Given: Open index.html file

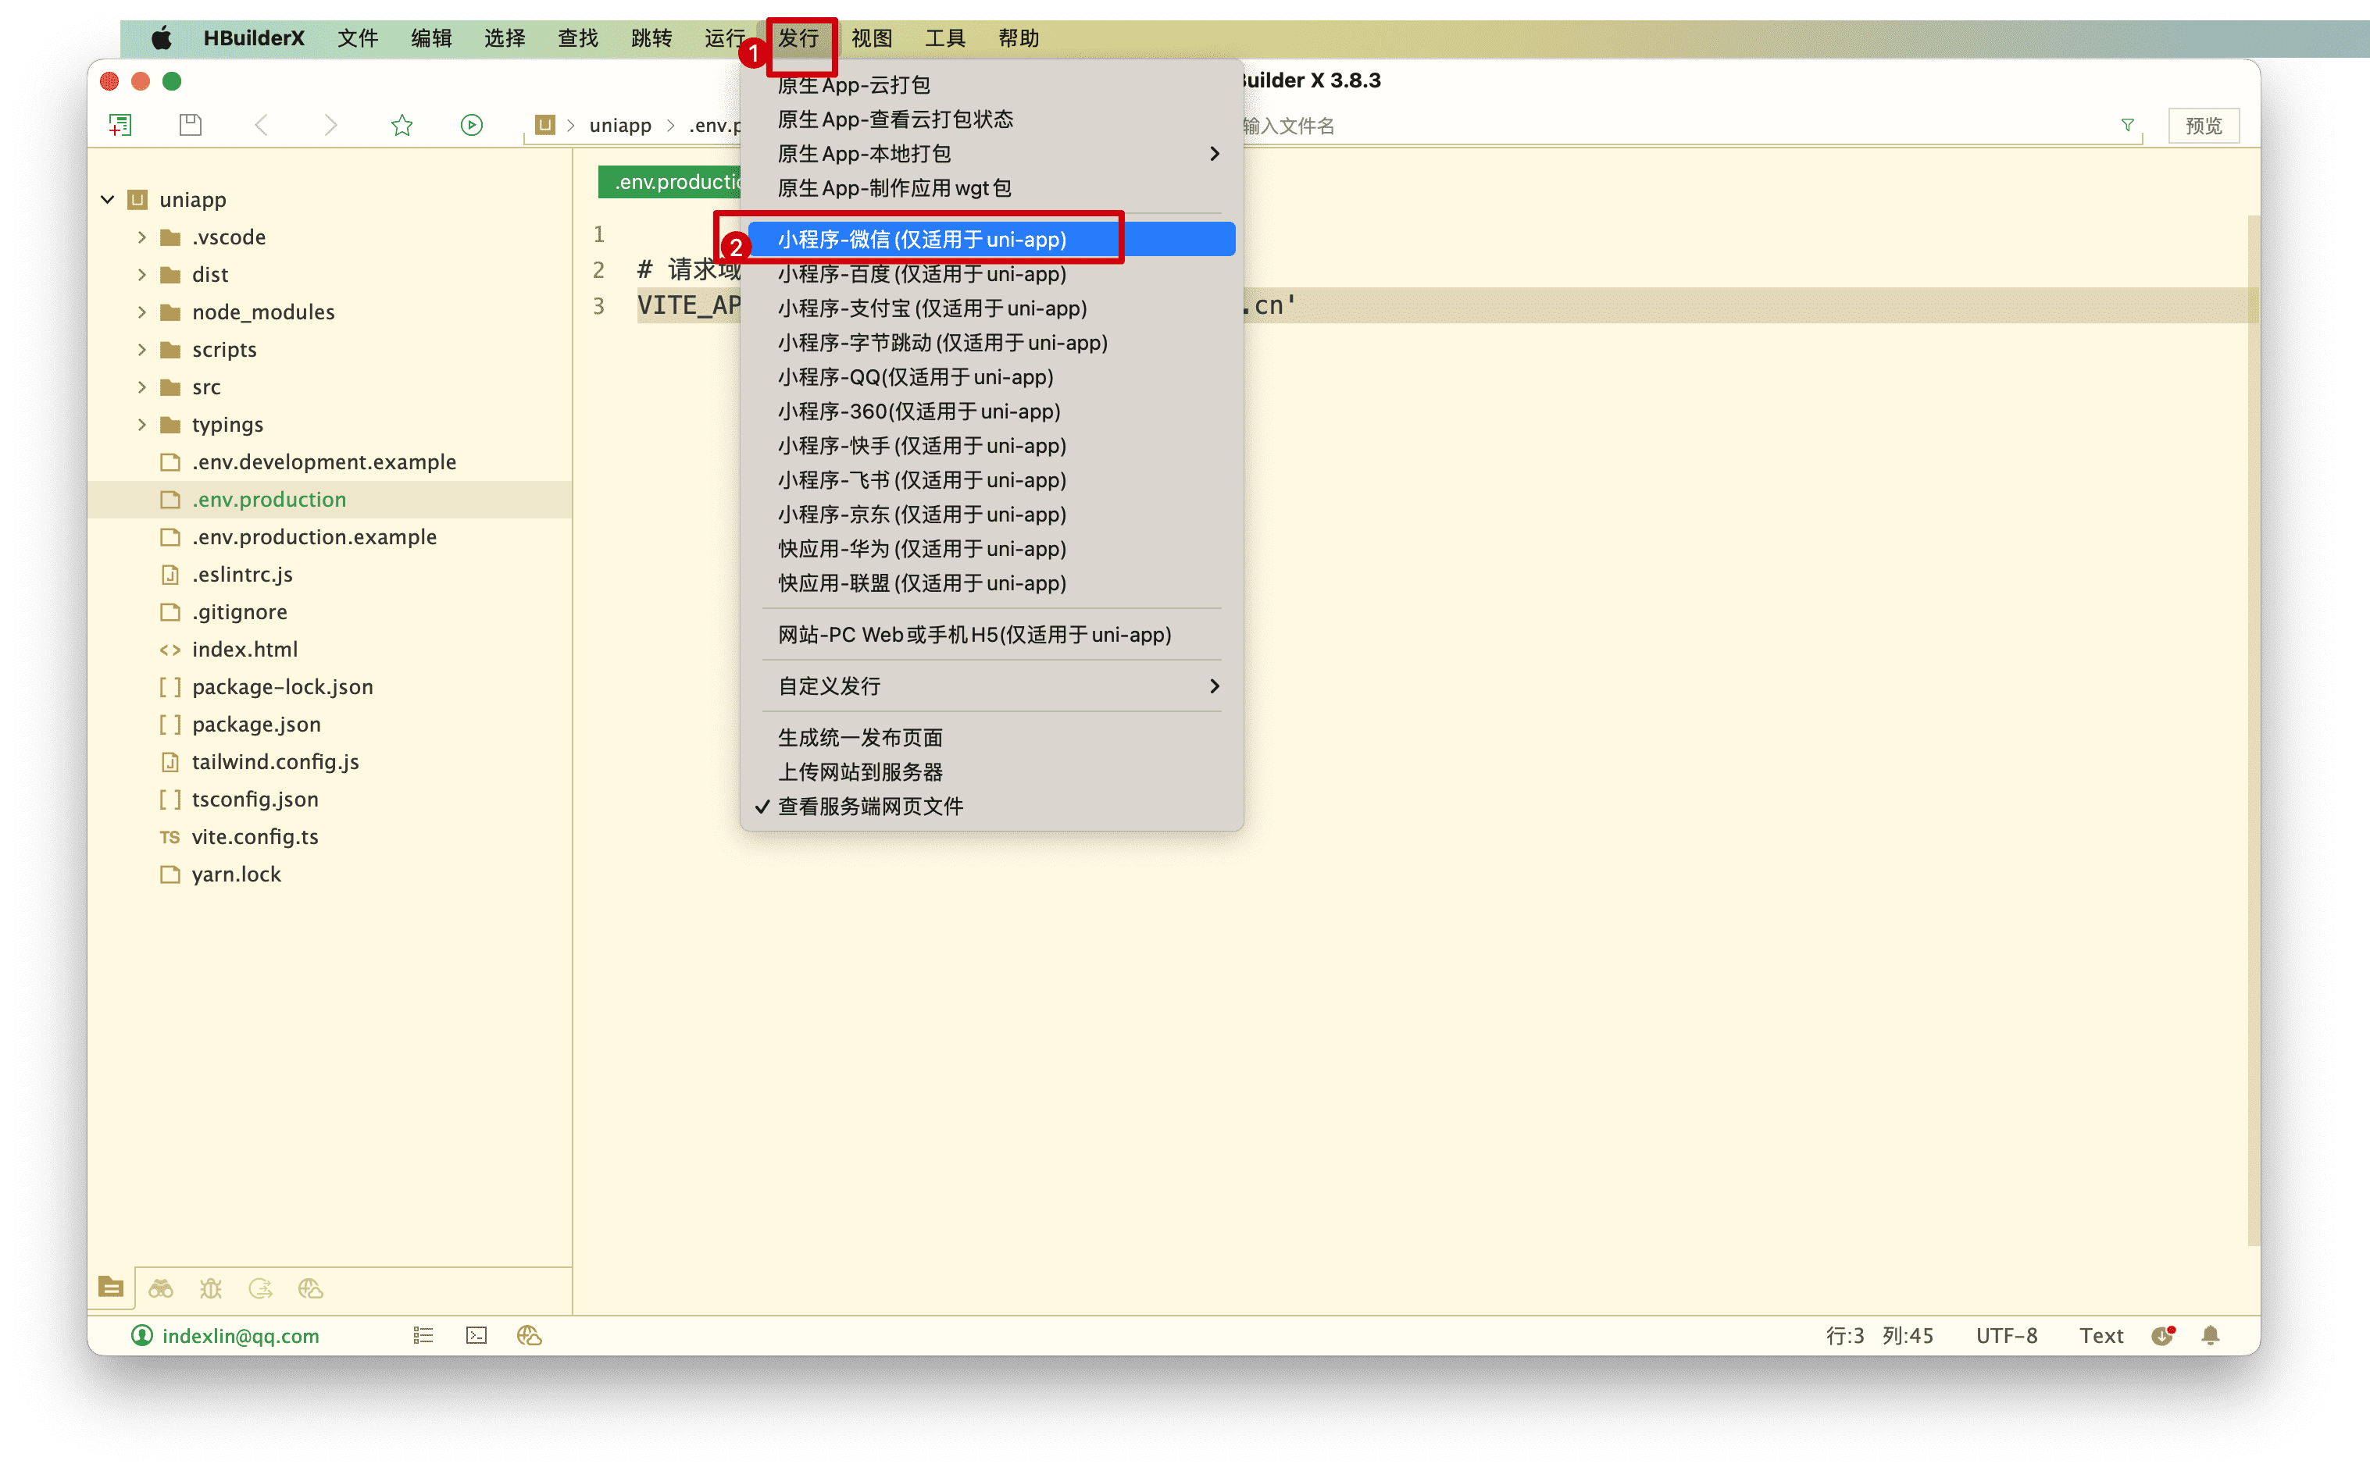Looking at the screenshot, I should (x=244, y=649).
